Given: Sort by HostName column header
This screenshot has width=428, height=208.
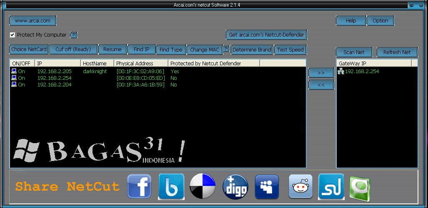Looking at the screenshot, I should 97,63.
